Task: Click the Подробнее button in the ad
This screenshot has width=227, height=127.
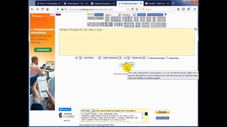Action: 43,50
